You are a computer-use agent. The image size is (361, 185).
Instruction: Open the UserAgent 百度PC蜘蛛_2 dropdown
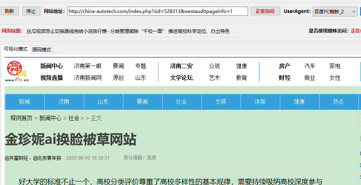pyautogui.click(x=335, y=11)
